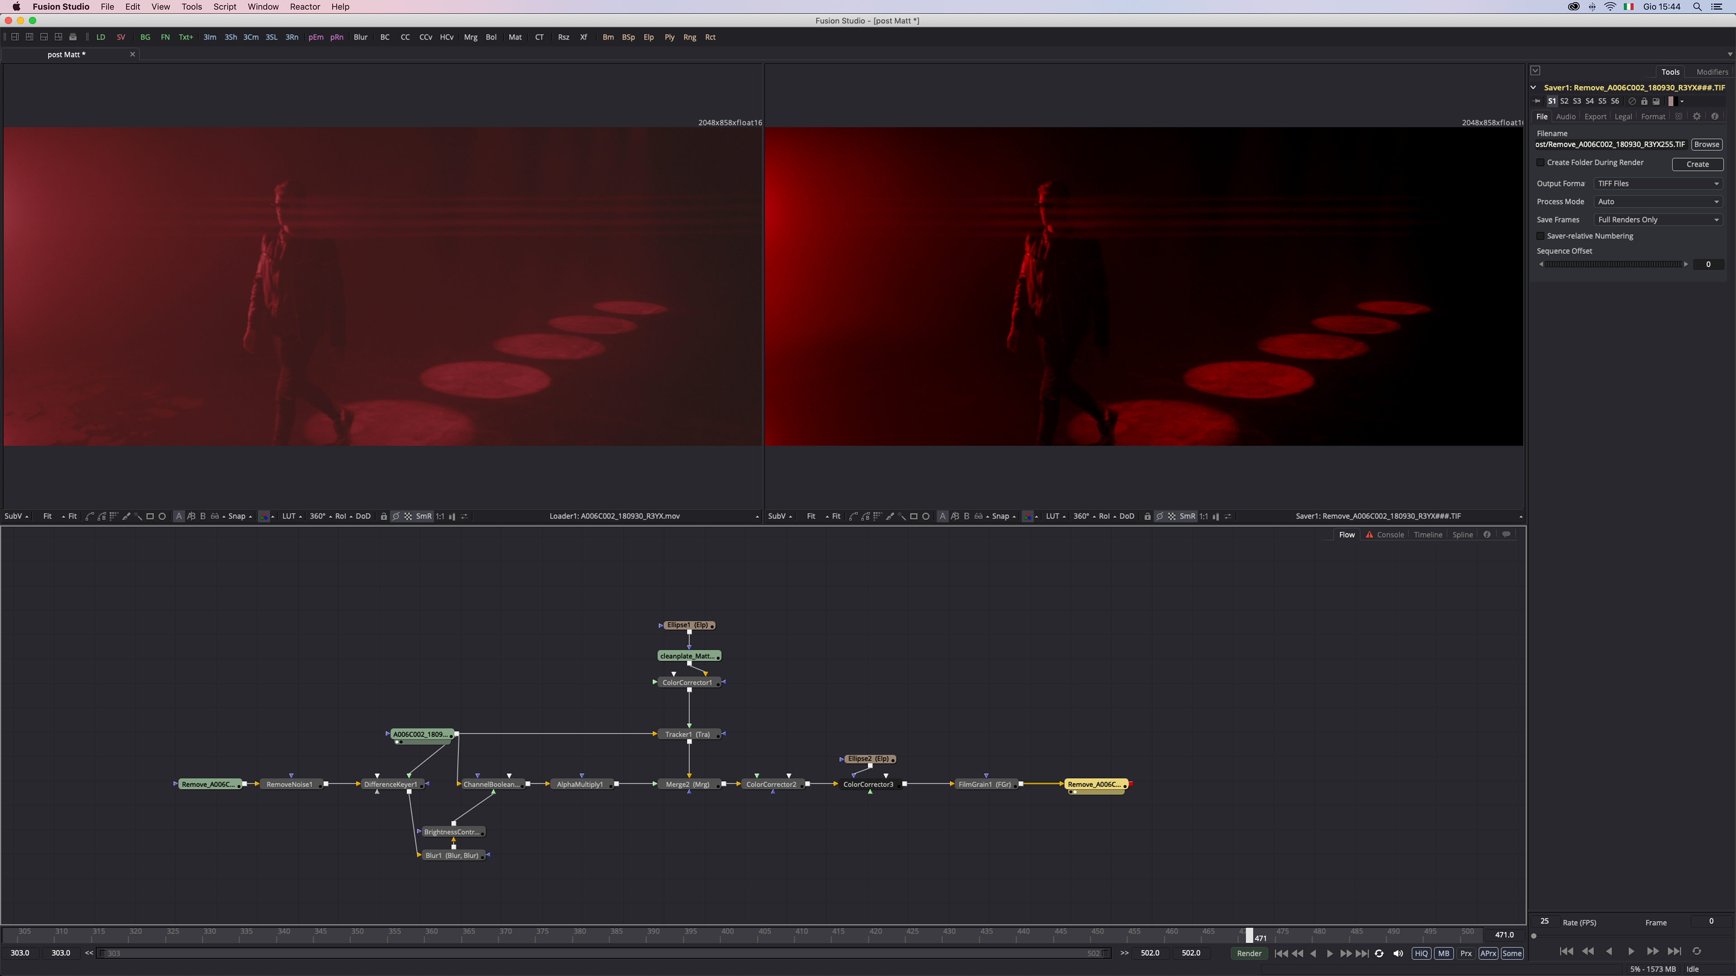Image resolution: width=1736 pixels, height=976 pixels.
Task: Jump to first frame in main transport
Action: pos(1281,953)
